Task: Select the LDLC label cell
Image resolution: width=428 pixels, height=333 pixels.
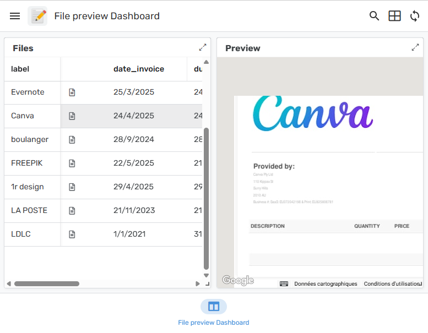Action: click(32, 234)
